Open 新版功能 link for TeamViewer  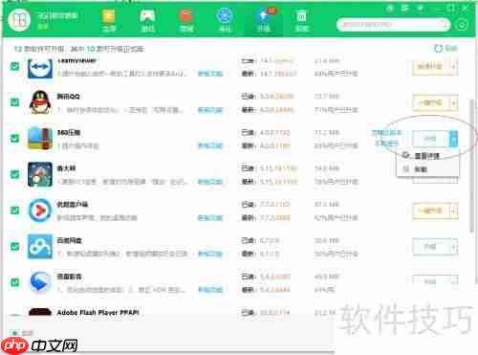point(210,74)
